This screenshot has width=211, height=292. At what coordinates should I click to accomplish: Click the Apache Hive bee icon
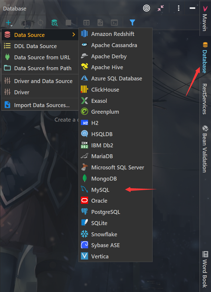(85, 67)
